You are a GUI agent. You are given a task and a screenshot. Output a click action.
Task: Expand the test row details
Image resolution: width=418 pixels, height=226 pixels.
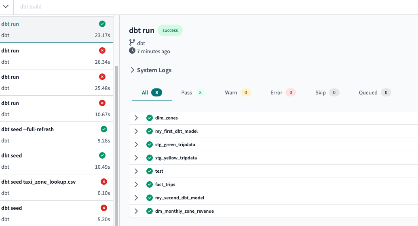tap(136, 171)
